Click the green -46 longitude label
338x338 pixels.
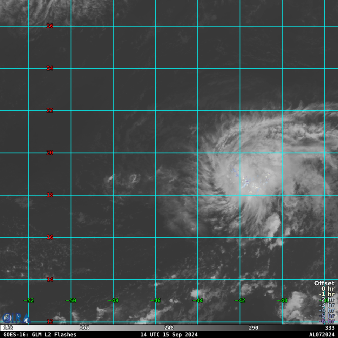155,301
